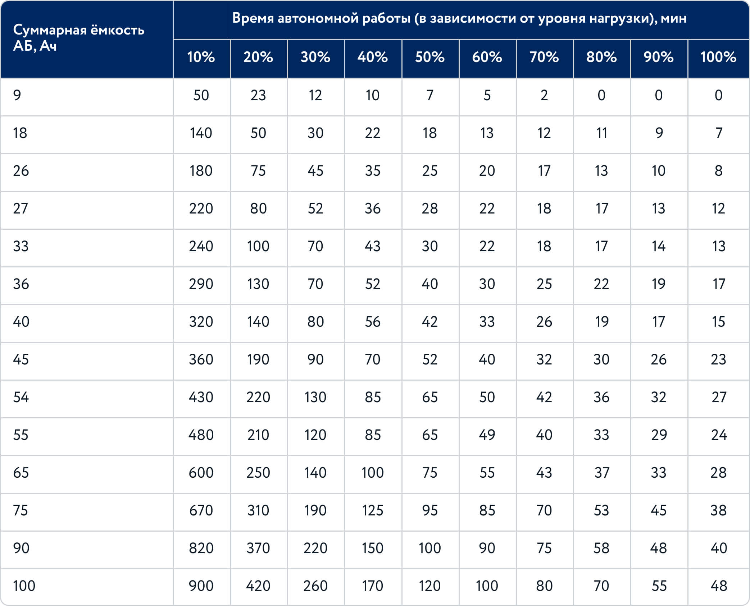Click value 600 in the 65 Ач row
750x606 pixels.
point(201,473)
